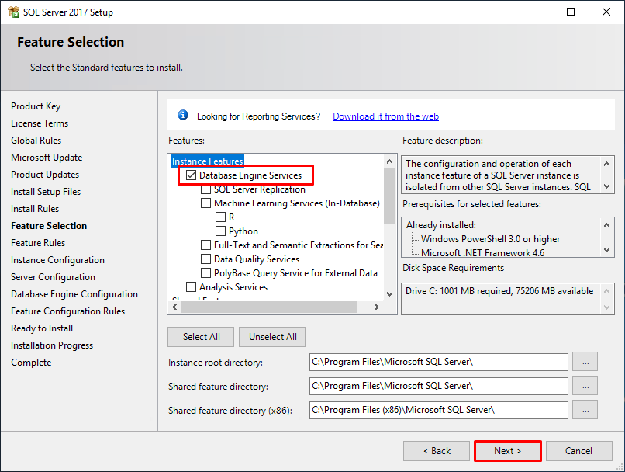Click the features list scroll down arrow

click(x=390, y=294)
